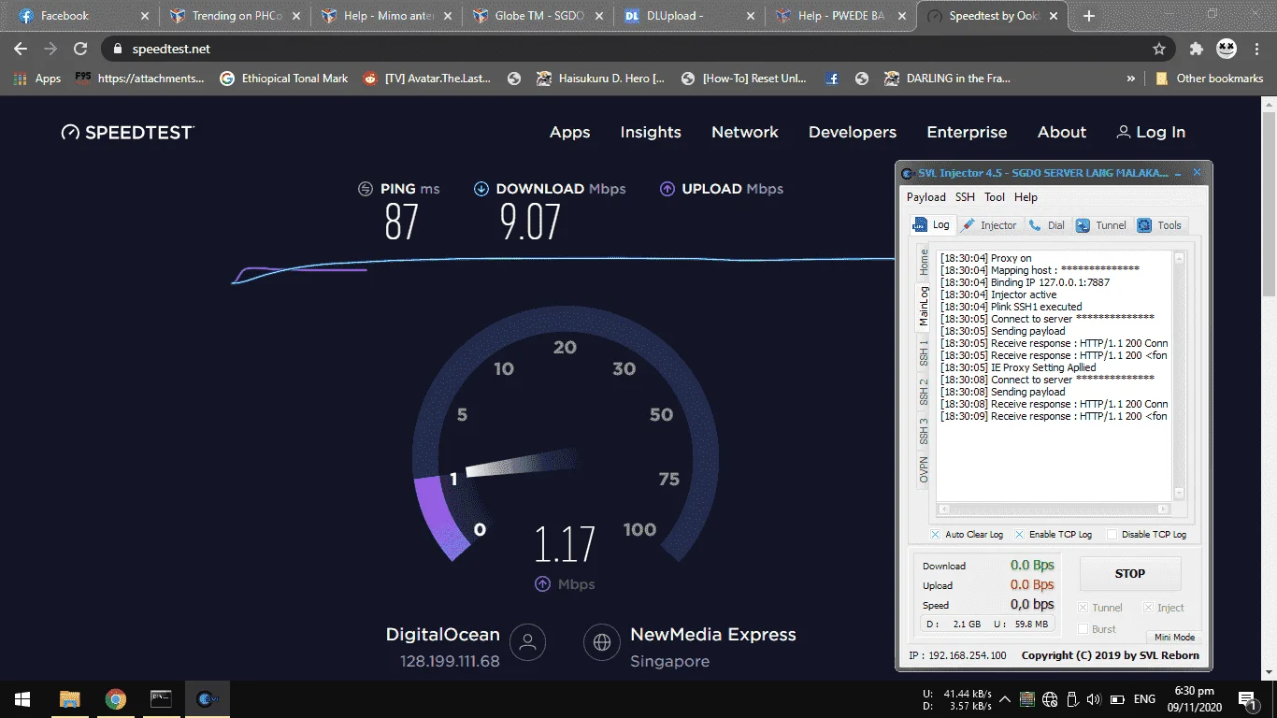This screenshot has height=718, width=1277.
Task: Open the Apps link in Speedtest navigation
Action: 569,133
